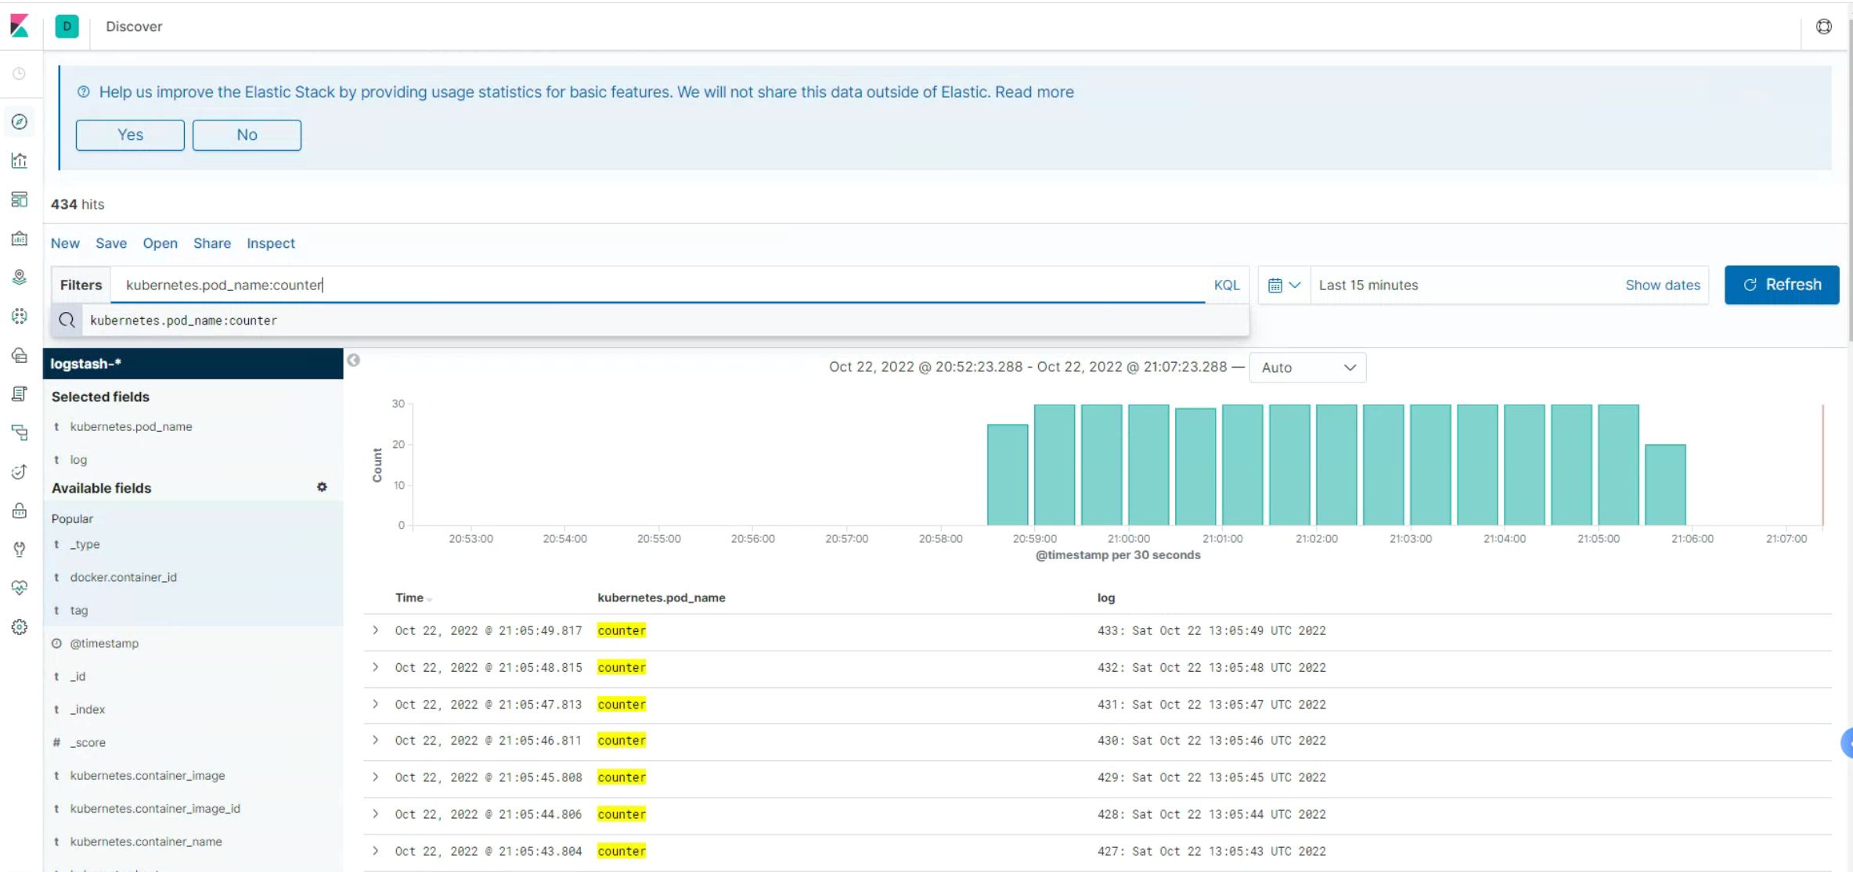Click the histogram bar at 21:00:00

point(1148,465)
